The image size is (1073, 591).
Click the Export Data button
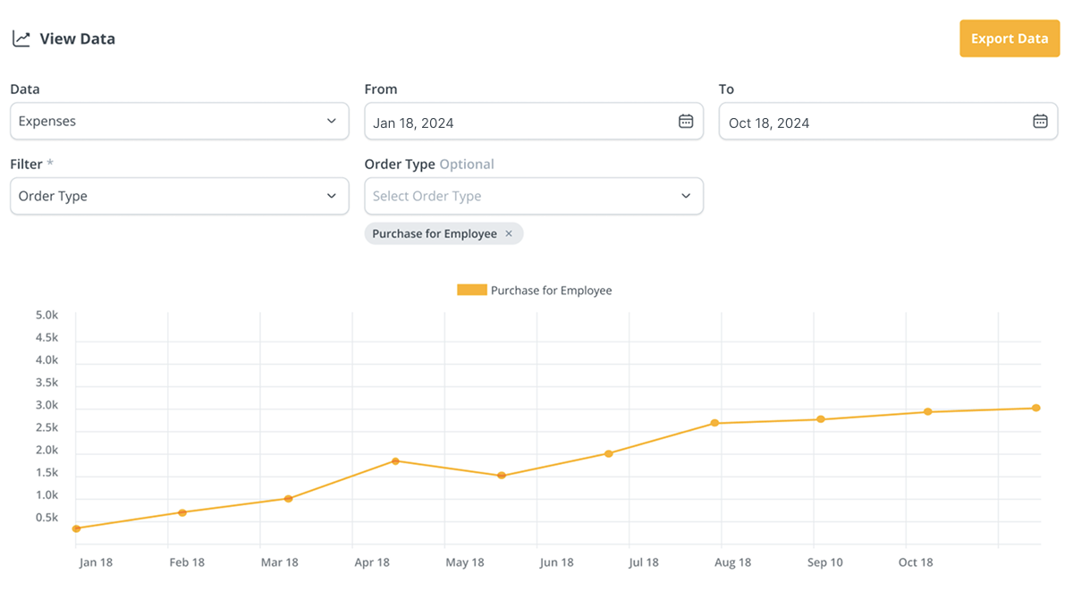coord(1010,38)
